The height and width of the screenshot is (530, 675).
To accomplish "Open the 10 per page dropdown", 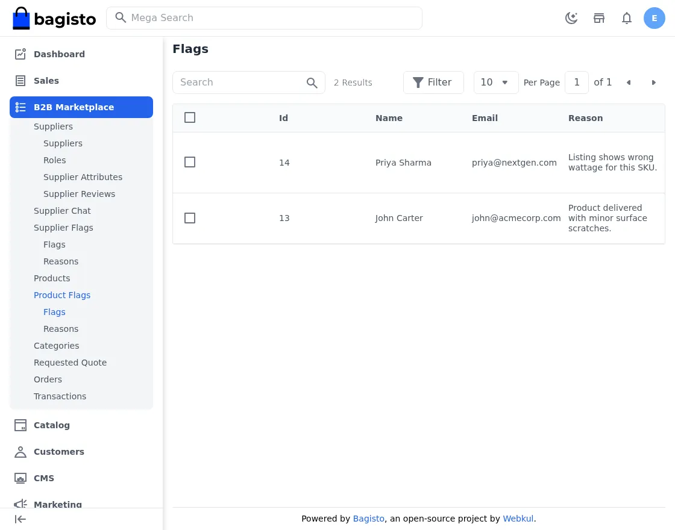I will pos(496,82).
